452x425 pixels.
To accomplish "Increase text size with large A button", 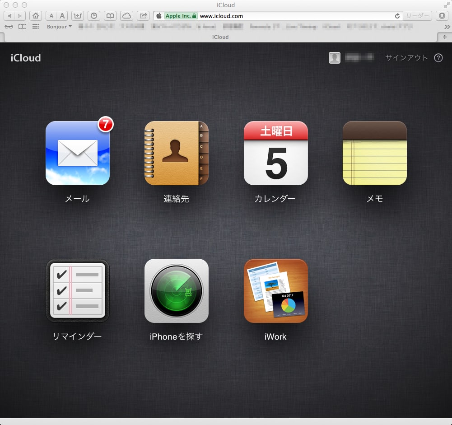I will point(62,16).
